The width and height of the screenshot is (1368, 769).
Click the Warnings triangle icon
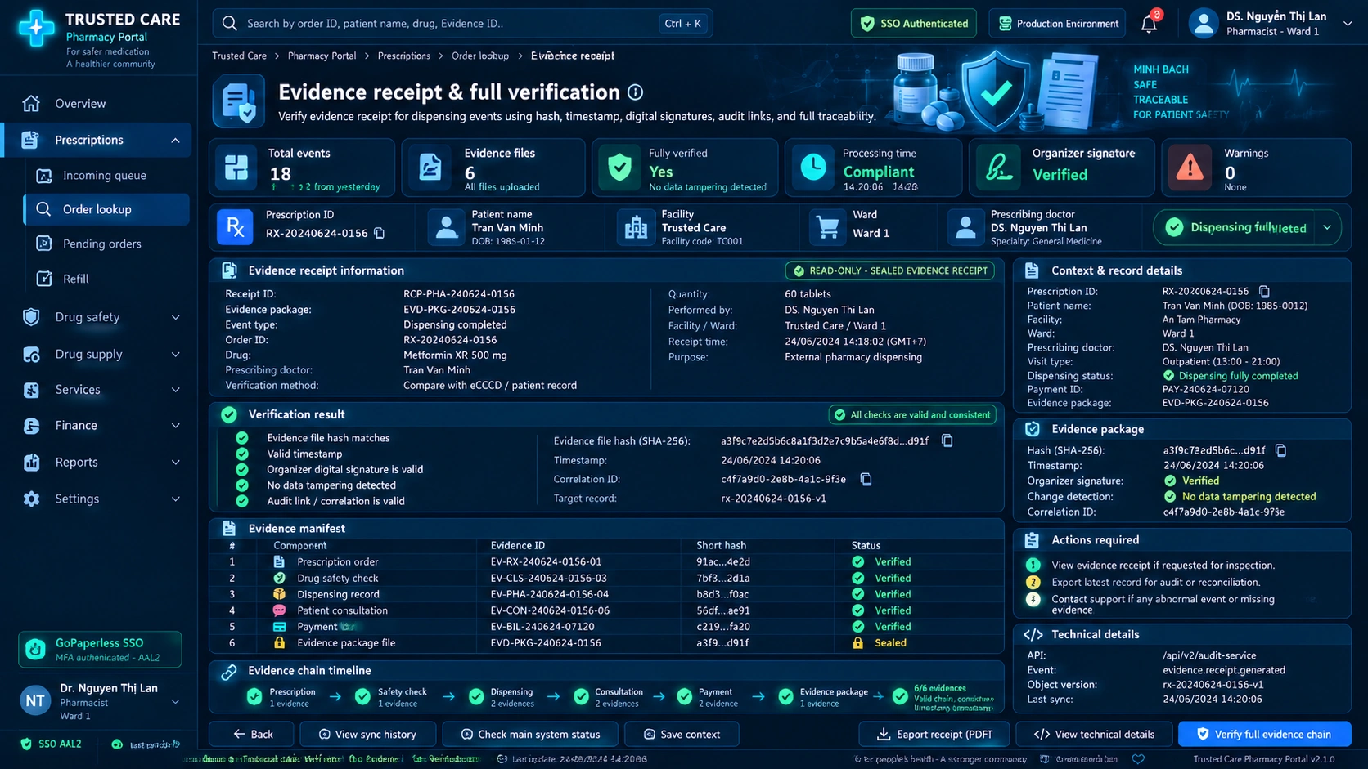point(1190,168)
